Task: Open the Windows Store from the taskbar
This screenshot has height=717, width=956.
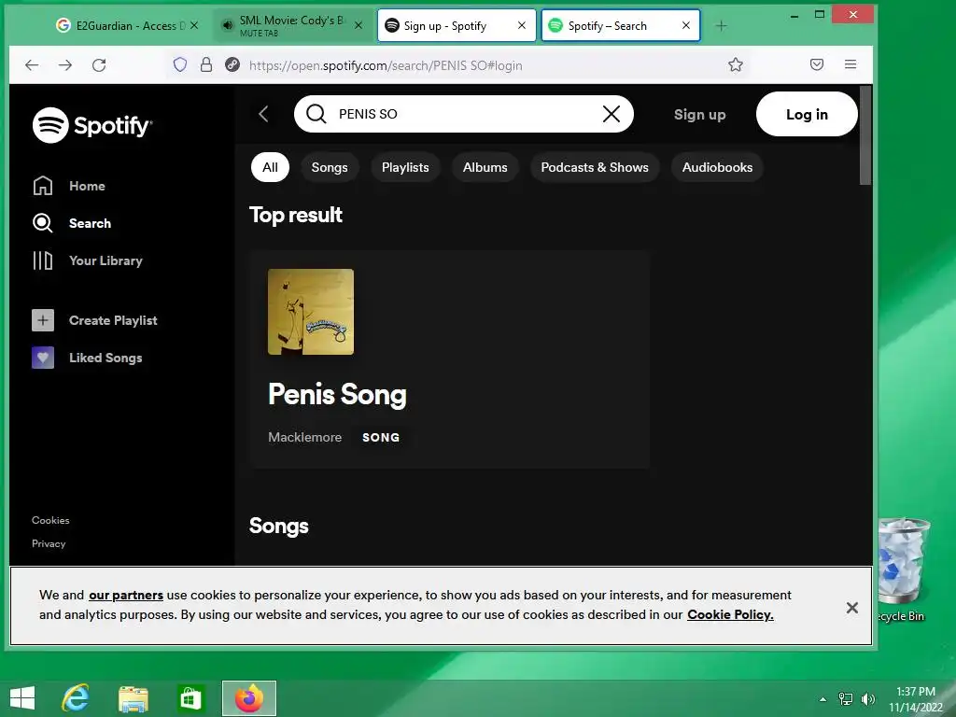Action: 190,698
